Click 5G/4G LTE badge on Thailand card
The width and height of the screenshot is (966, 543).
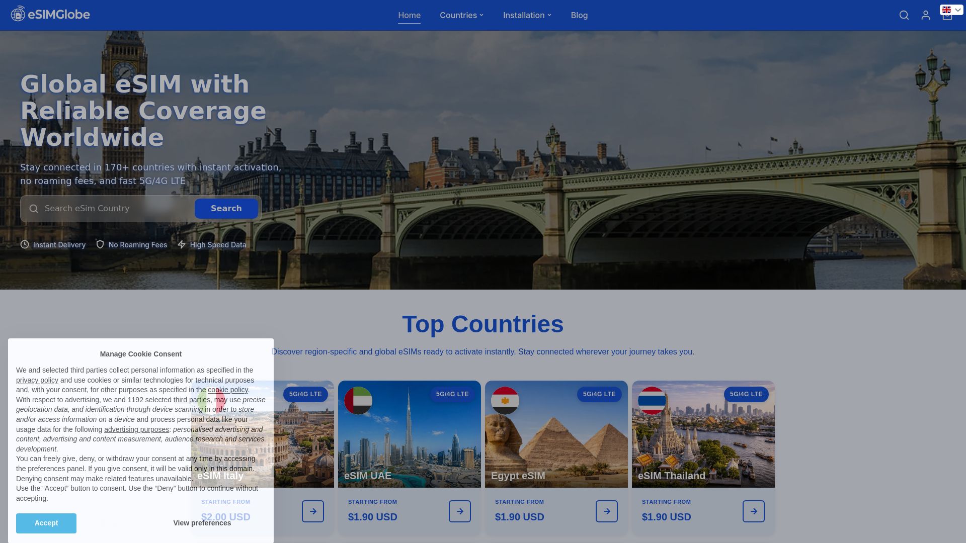pyautogui.click(x=746, y=394)
